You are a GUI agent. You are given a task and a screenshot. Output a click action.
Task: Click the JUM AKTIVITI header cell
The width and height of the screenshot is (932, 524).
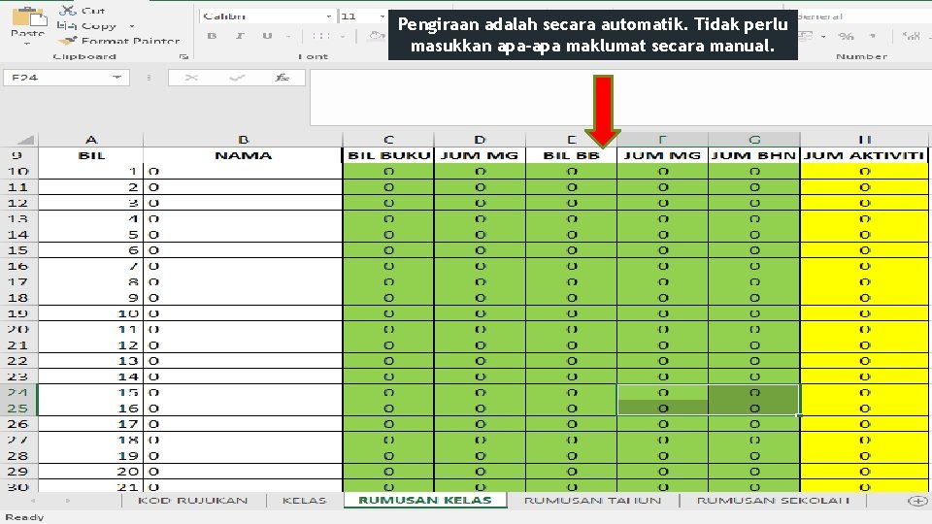click(864, 155)
